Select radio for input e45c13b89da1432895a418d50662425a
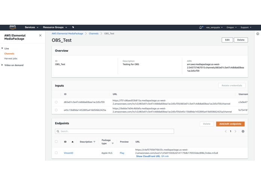This screenshot has height=185, width=261. (56, 110)
